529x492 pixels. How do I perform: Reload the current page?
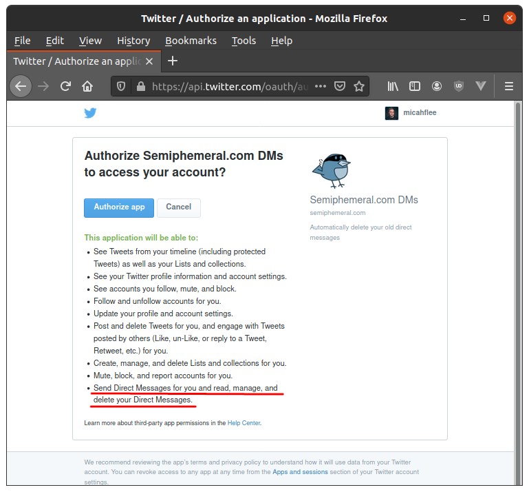coord(65,86)
